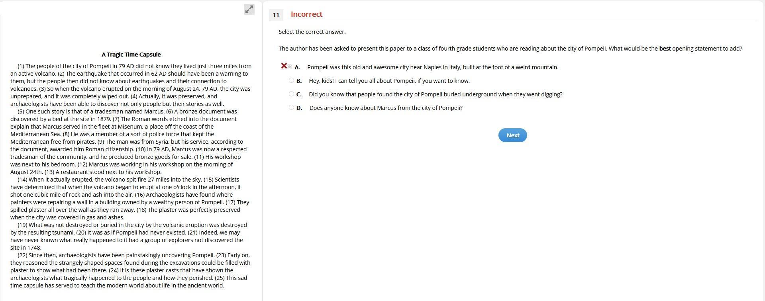Expand the passage panel with the arrows icon
The height and width of the screenshot is (301, 765).
point(249,10)
